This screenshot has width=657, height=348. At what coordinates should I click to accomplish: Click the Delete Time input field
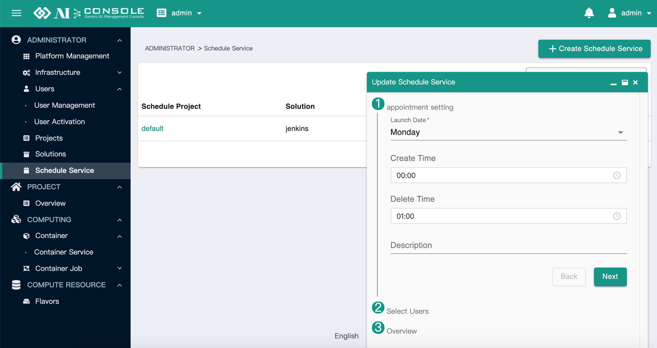tap(508, 216)
